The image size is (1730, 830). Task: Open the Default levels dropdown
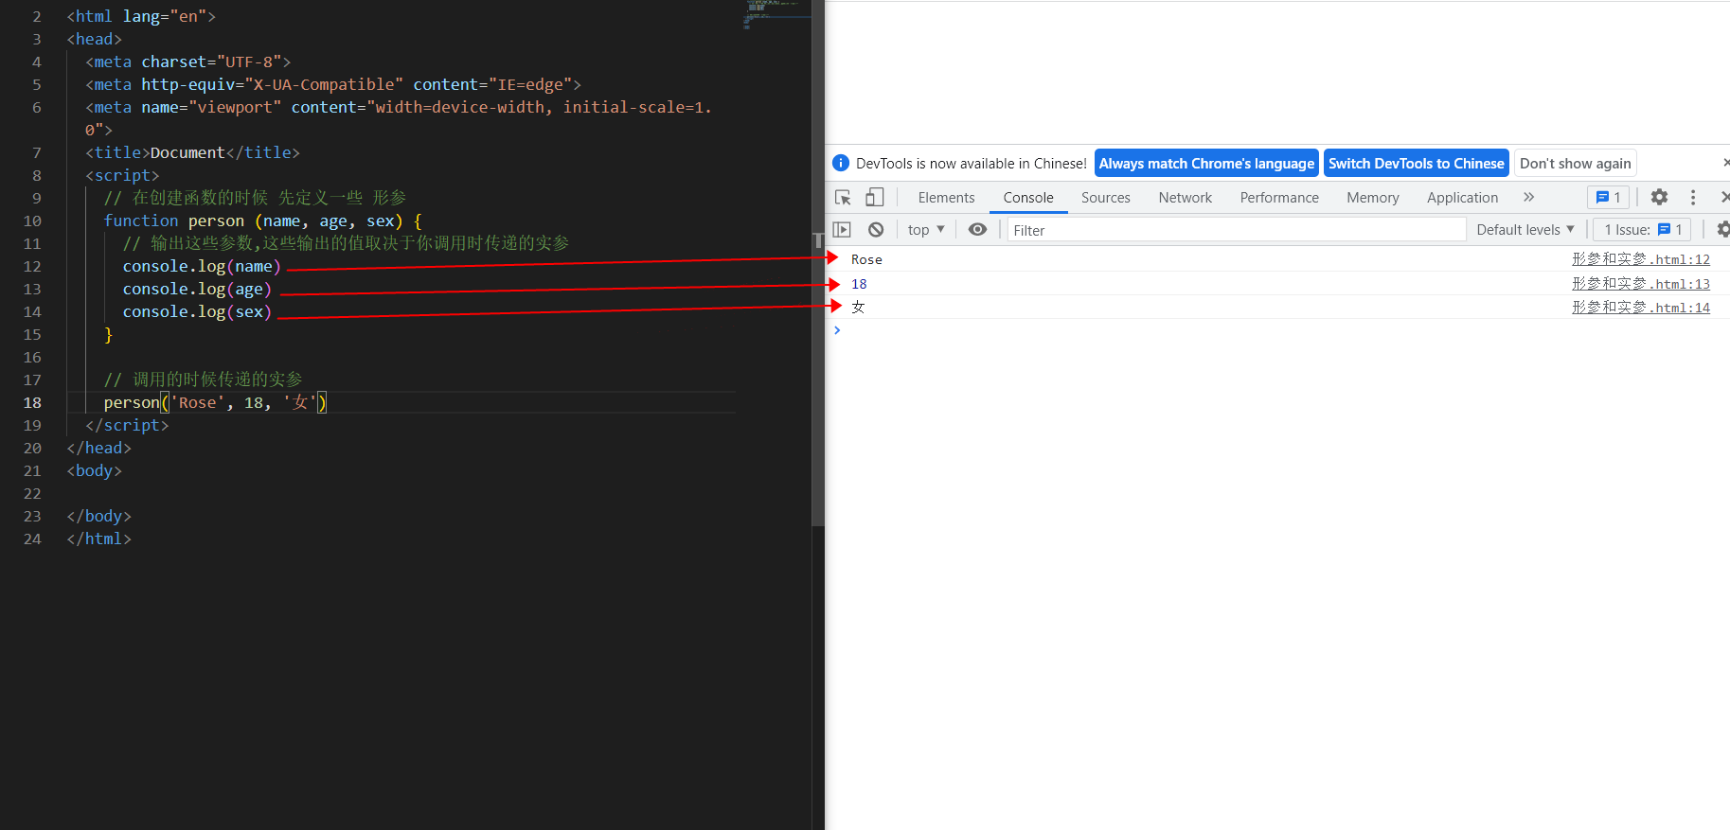click(x=1525, y=229)
